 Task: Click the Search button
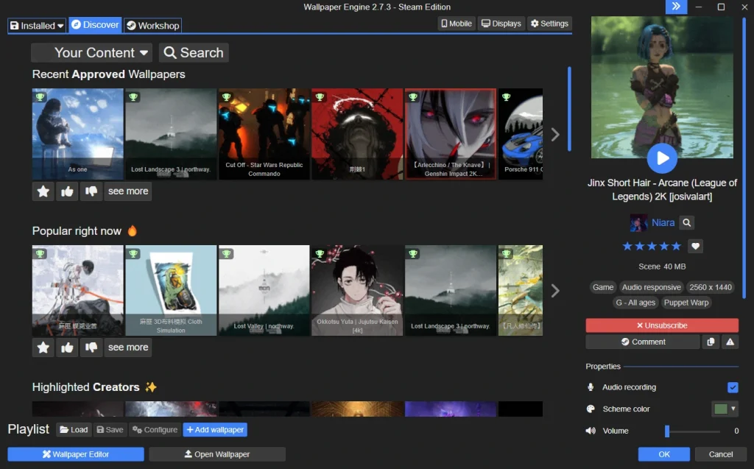coord(194,53)
